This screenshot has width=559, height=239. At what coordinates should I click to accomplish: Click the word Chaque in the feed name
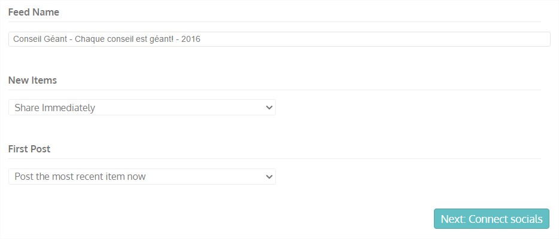pos(90,39)
